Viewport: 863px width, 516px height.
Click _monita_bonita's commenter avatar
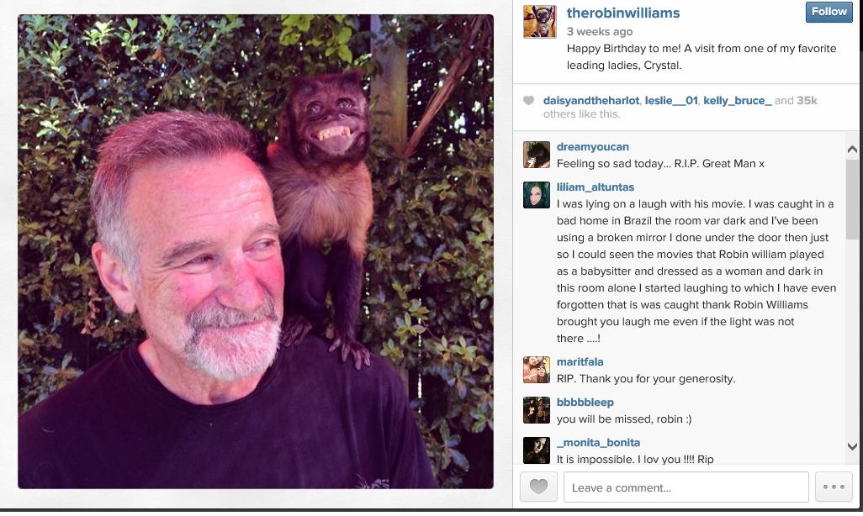[x=537, y=450]
